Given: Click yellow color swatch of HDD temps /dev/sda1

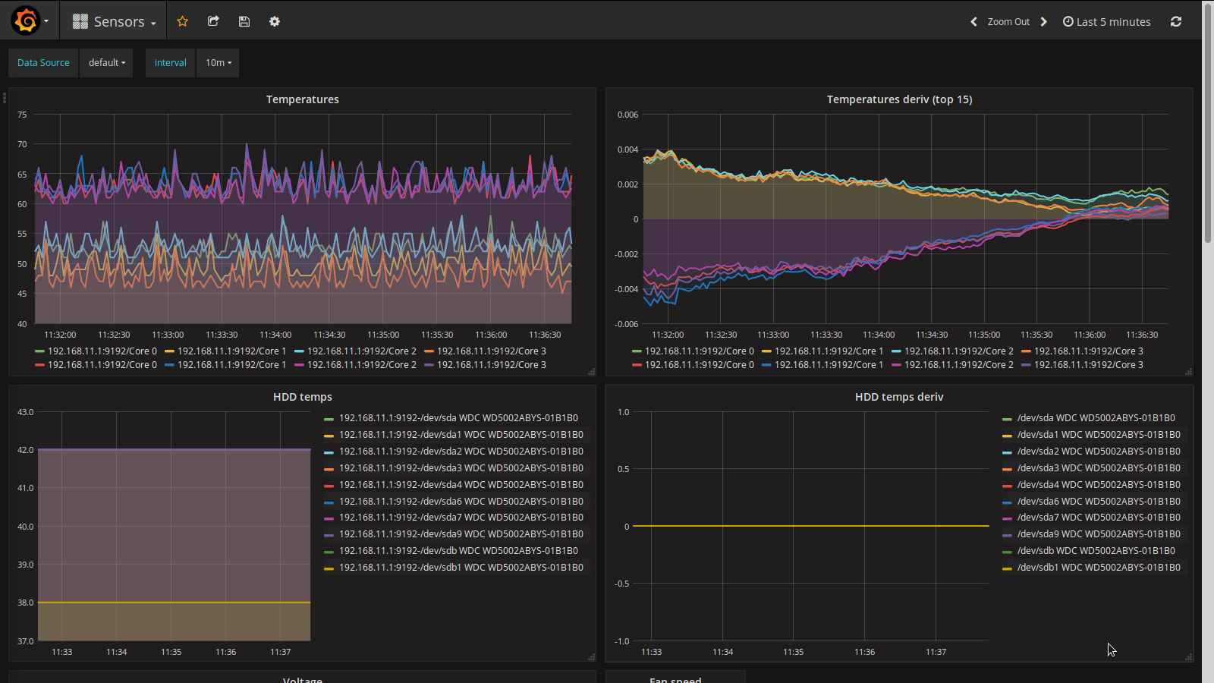Looking at the screenshot, I should pos(329,436).
